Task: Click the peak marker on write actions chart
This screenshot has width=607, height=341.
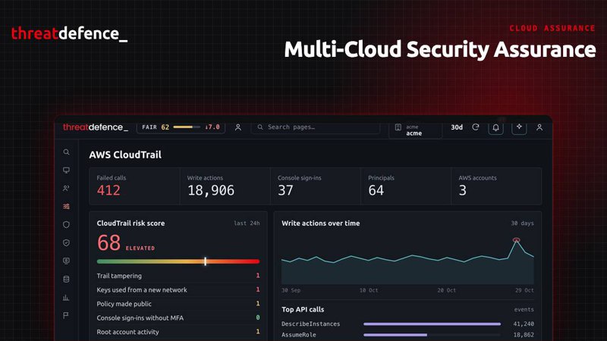Action: coord(516,240)
